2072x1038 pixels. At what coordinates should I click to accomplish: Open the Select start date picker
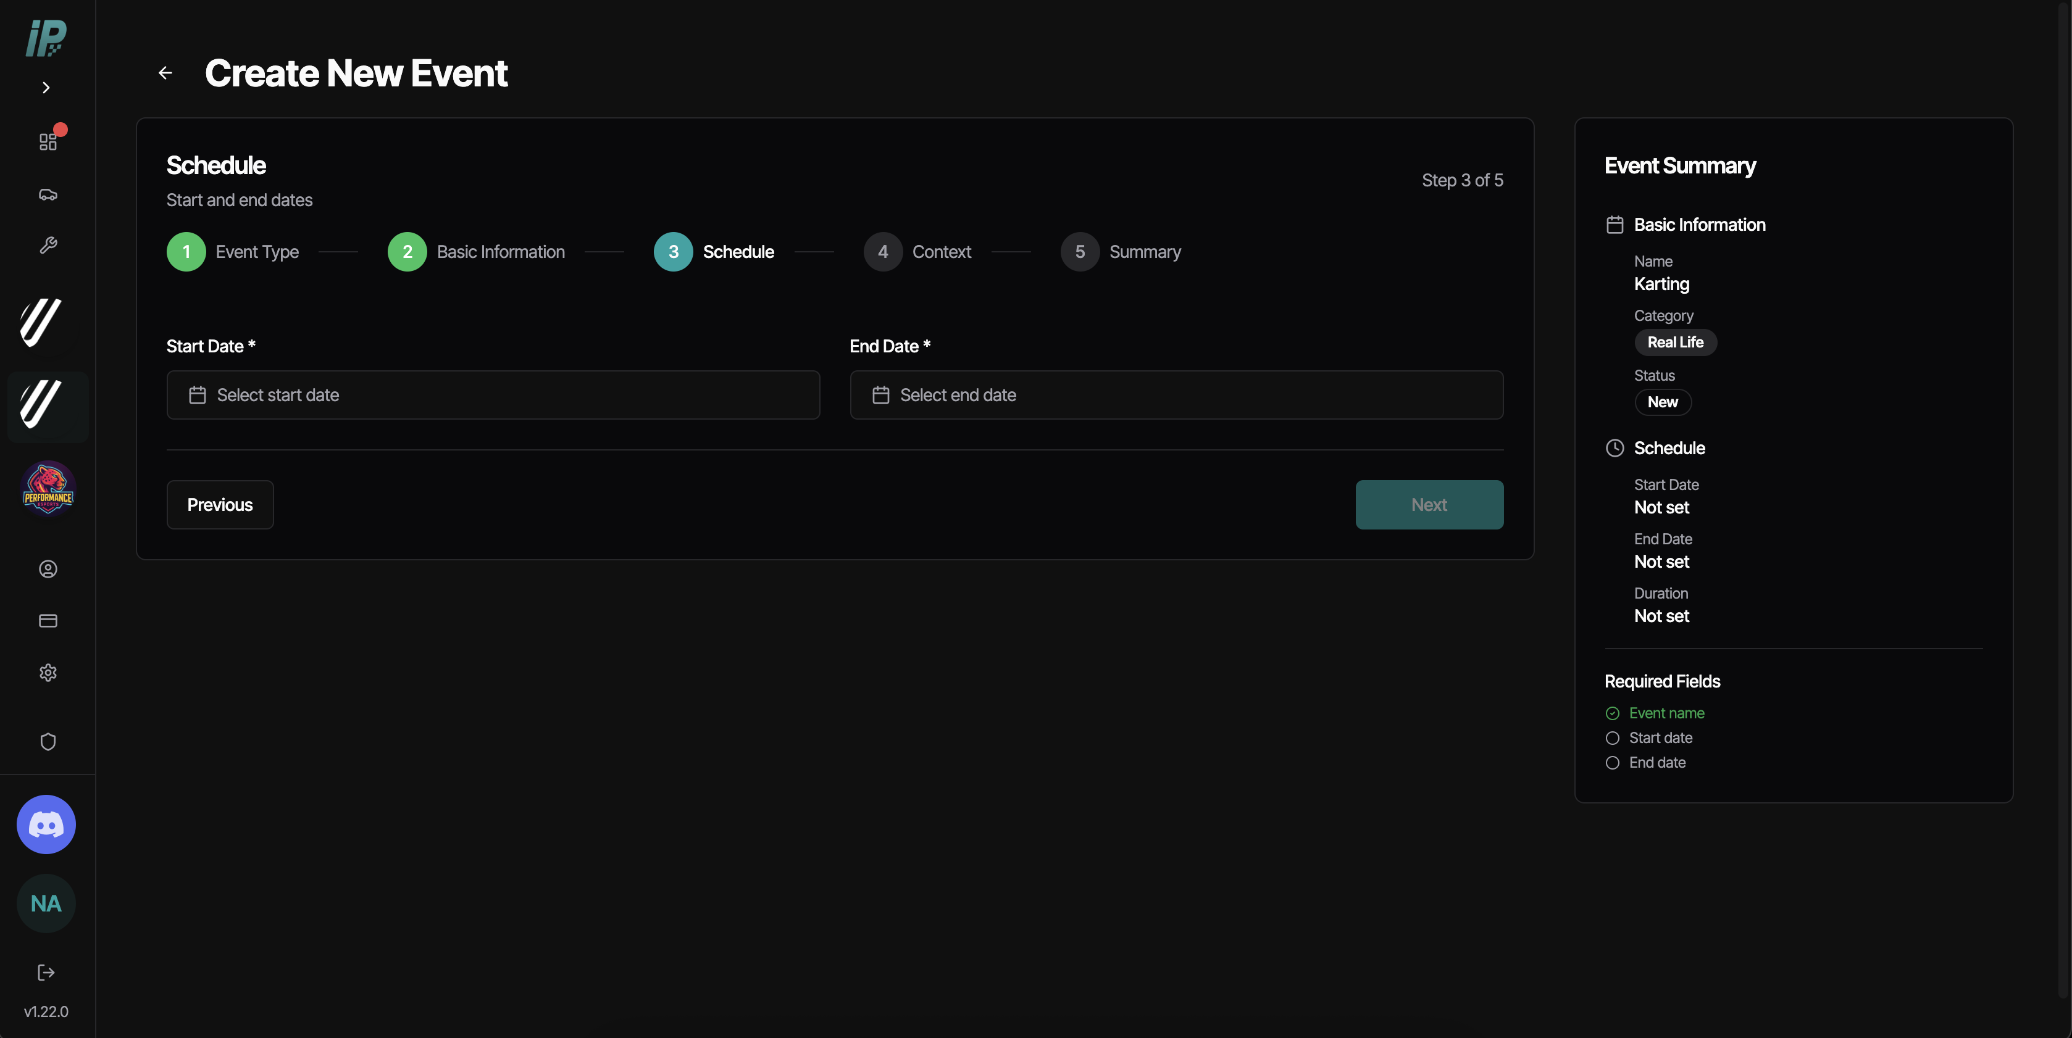[x=493, y=395]
